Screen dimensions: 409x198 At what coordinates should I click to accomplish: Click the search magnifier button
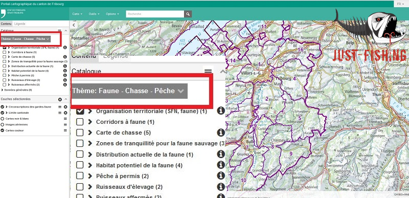coord(188,14)
